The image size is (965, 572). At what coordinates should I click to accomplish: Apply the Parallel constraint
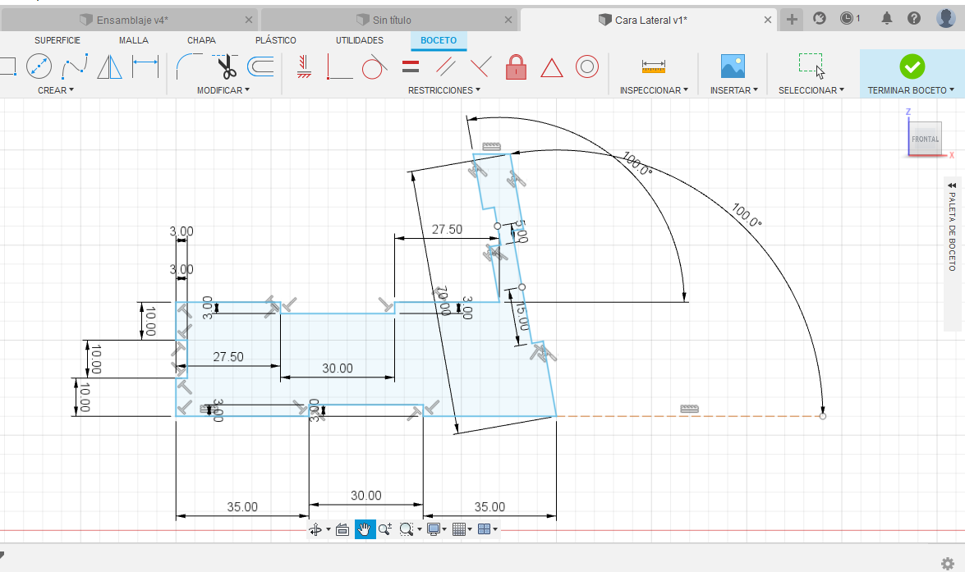446,66
